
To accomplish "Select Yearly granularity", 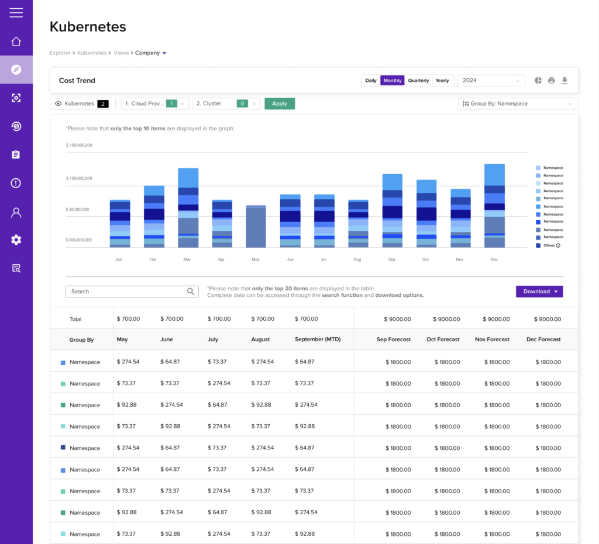I will click(442, 81).
